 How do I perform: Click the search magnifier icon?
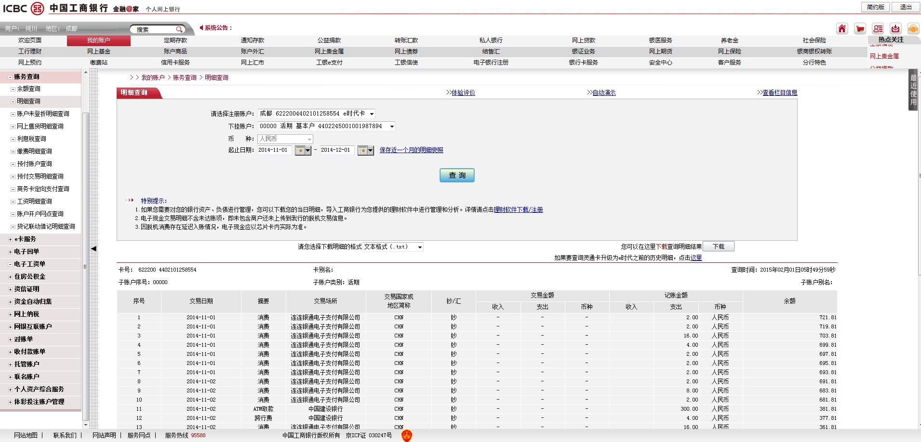[179, 29]
